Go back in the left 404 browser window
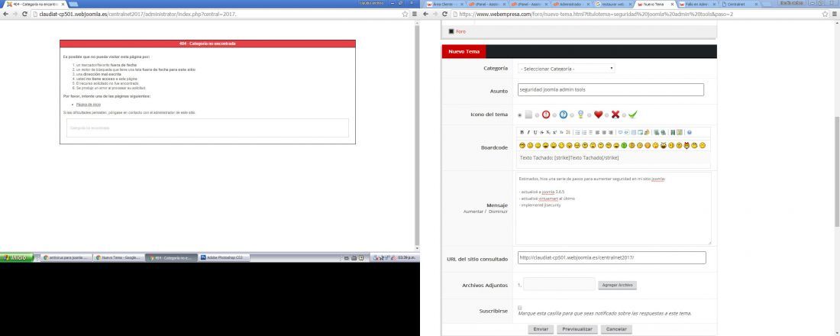The width and height of the screenshot is (840, 336). coord(5,14)
